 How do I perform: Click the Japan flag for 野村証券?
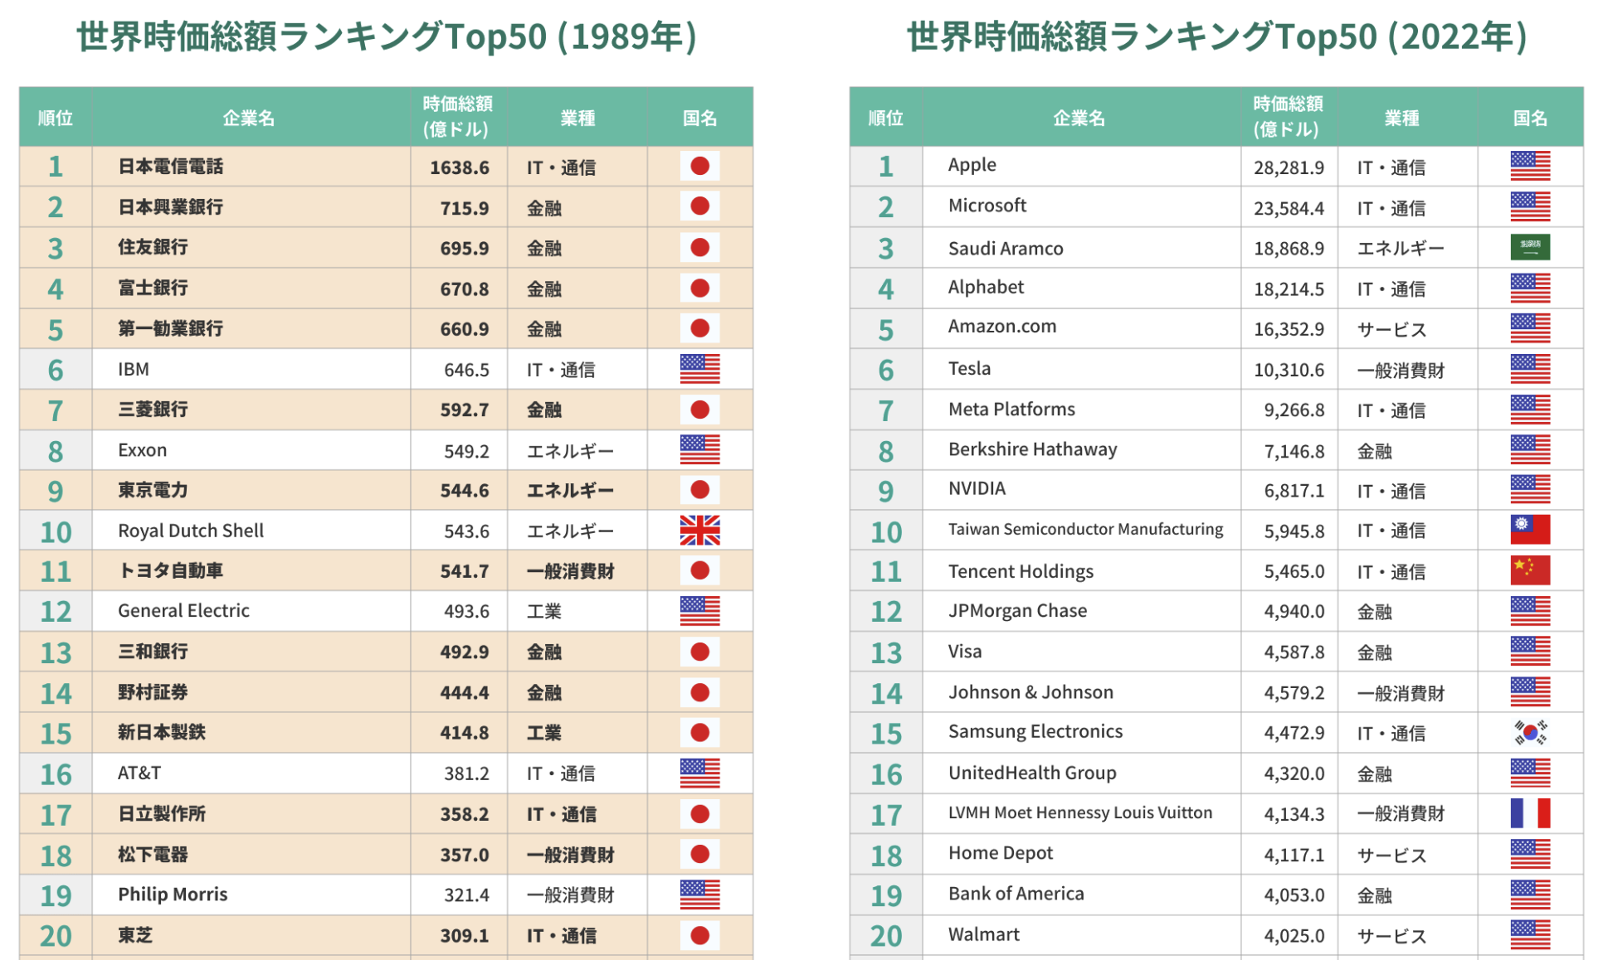click(699, 692)
